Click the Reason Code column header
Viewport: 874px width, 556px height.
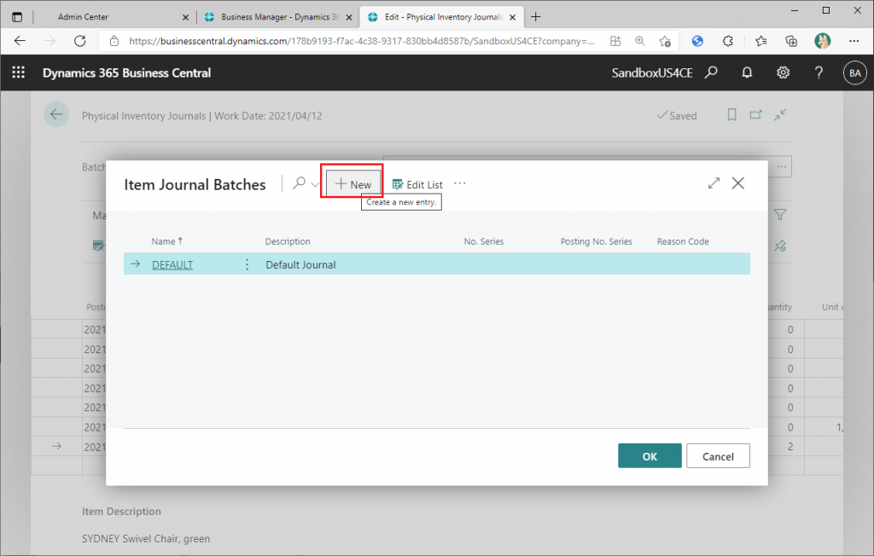click(683, 241)
